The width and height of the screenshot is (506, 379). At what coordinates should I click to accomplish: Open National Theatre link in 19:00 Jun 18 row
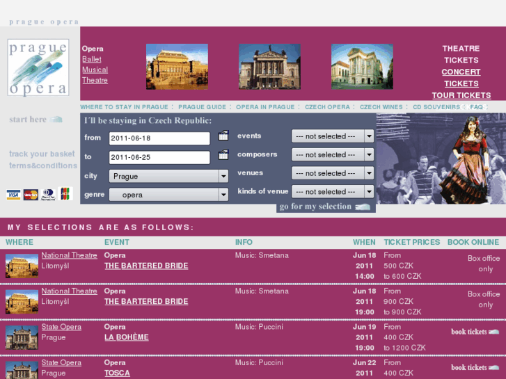click(69, 291)
